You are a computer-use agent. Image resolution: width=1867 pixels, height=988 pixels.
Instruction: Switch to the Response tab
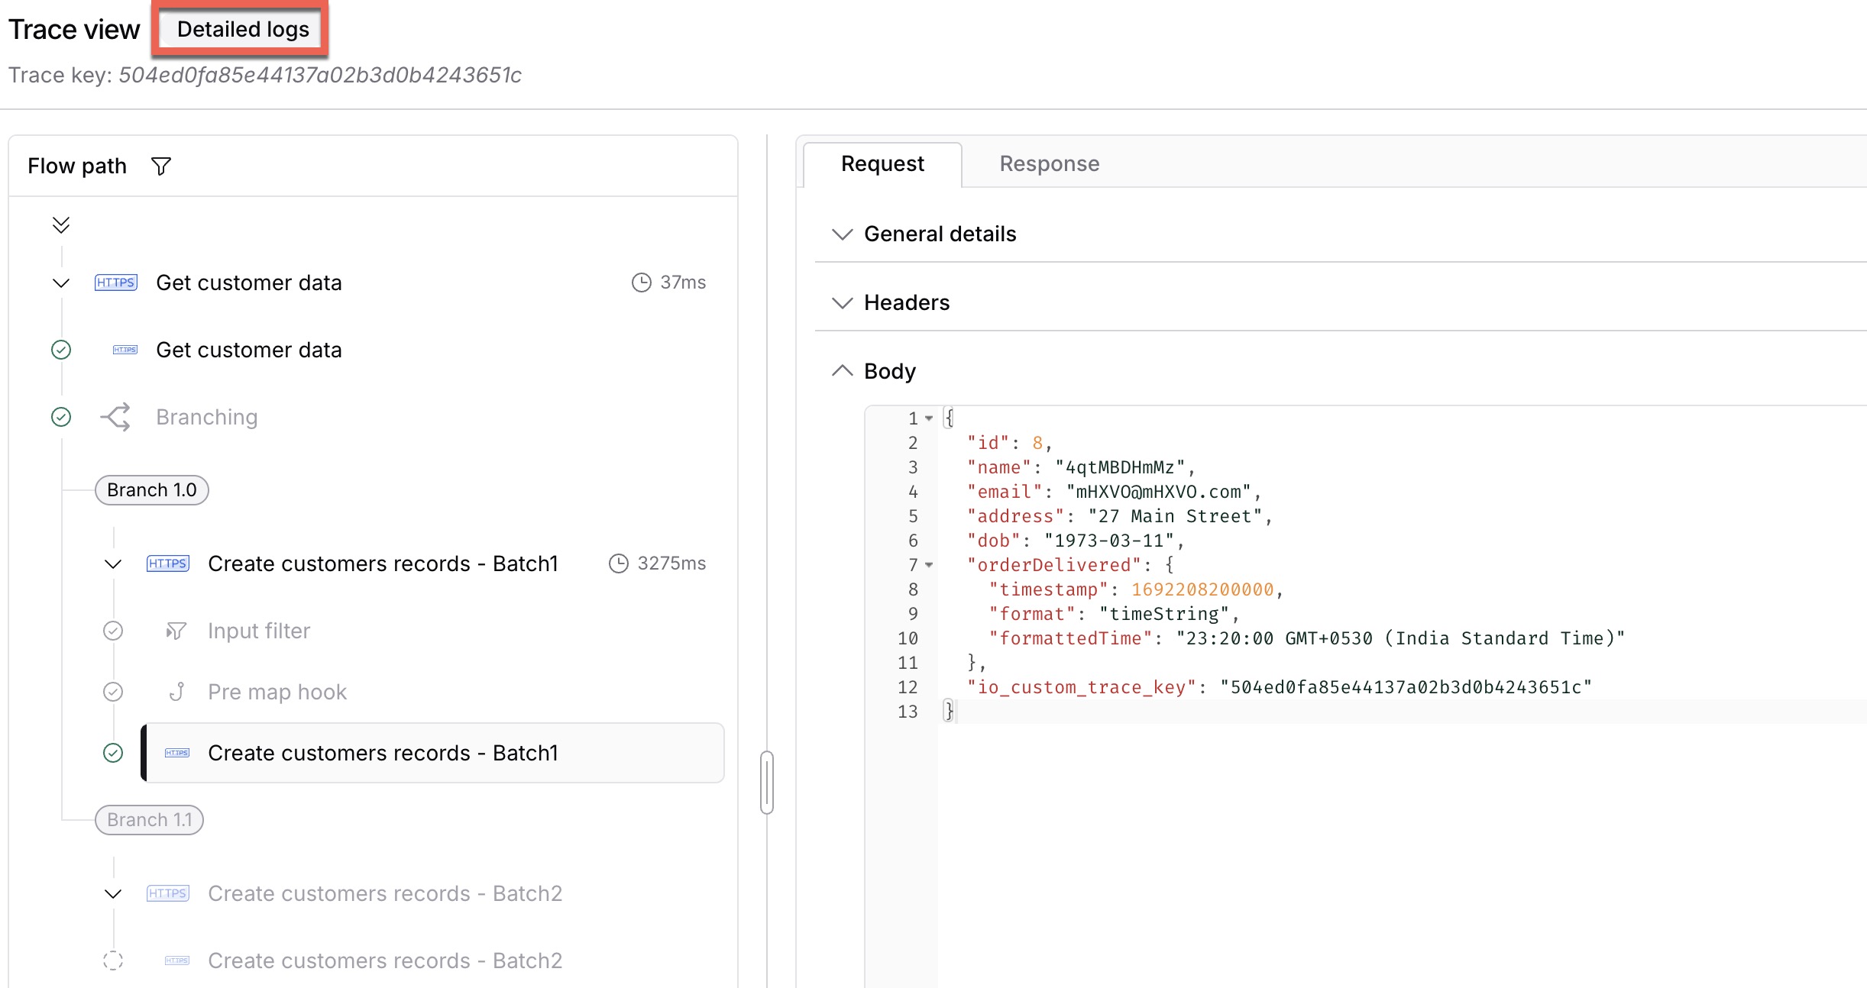(x=1050, y=164)
